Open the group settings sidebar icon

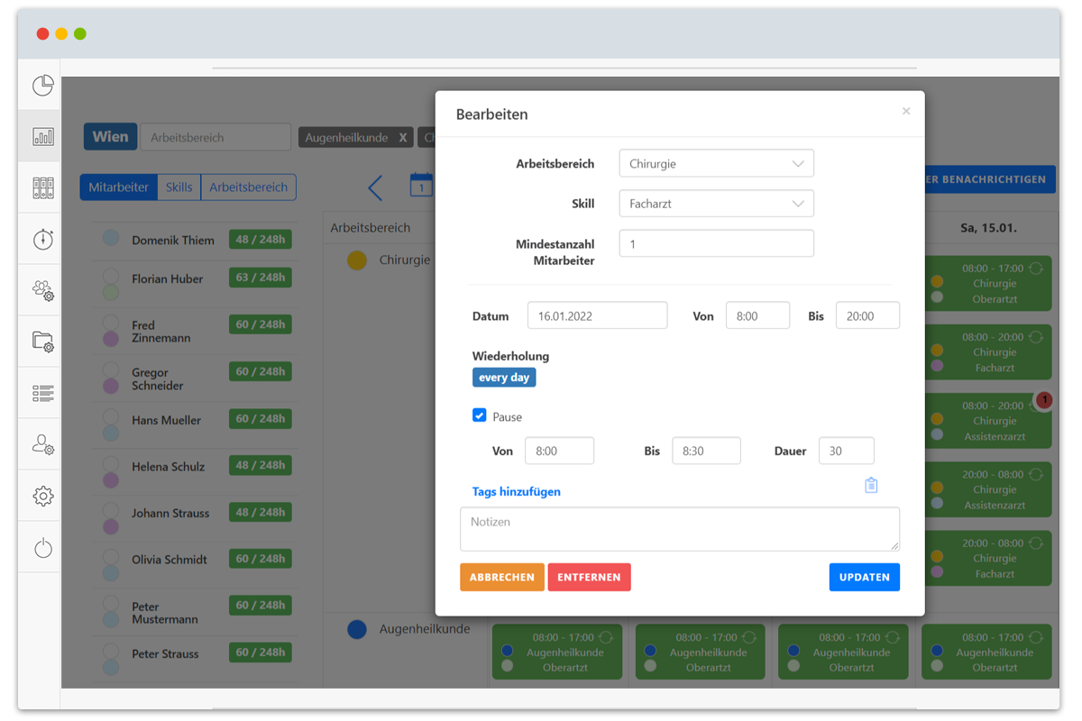click(43, 290)
